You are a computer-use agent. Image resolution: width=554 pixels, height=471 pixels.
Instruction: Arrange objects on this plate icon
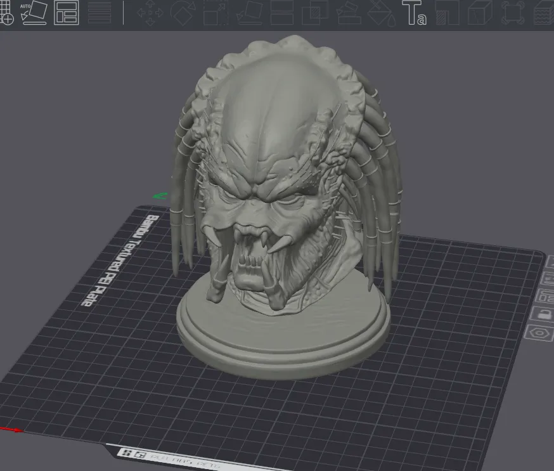point(545,295)
